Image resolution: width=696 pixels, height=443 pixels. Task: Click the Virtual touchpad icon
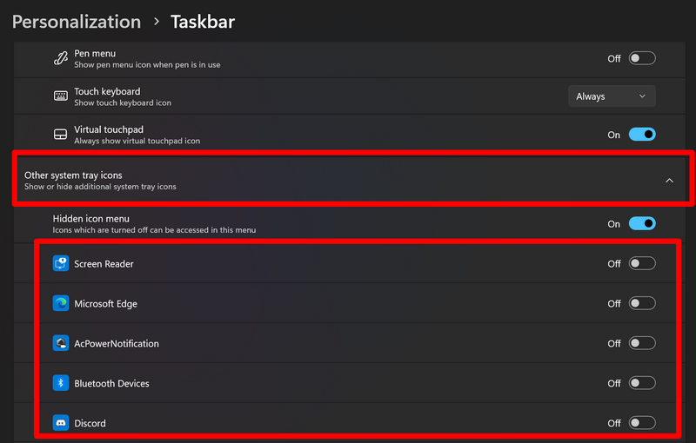click(x=60, y=135)
